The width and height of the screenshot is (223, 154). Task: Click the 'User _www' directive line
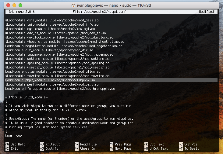point(13,136)
